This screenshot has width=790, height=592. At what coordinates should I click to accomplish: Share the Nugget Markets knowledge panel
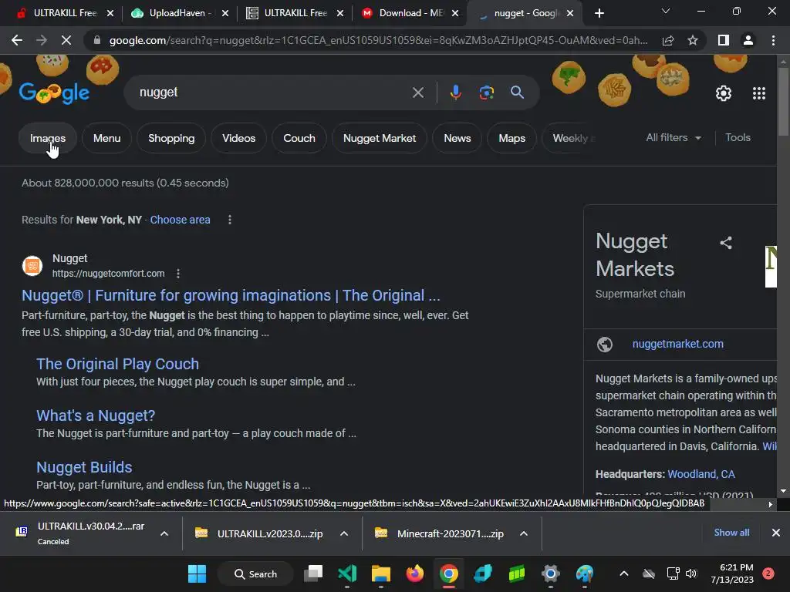point(725,243)
